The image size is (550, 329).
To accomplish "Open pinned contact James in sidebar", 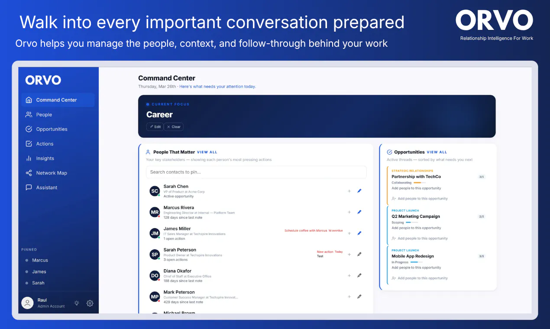I will tap(39, 271).
